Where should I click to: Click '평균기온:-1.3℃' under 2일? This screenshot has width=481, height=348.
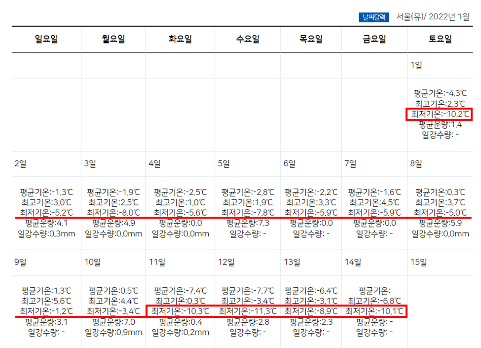click(46, 193)
